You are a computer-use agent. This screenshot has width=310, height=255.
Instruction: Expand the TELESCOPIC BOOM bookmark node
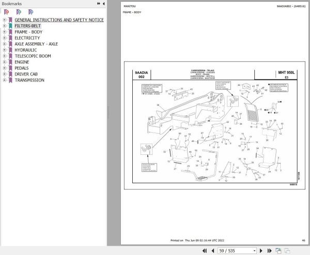[4, 56]
